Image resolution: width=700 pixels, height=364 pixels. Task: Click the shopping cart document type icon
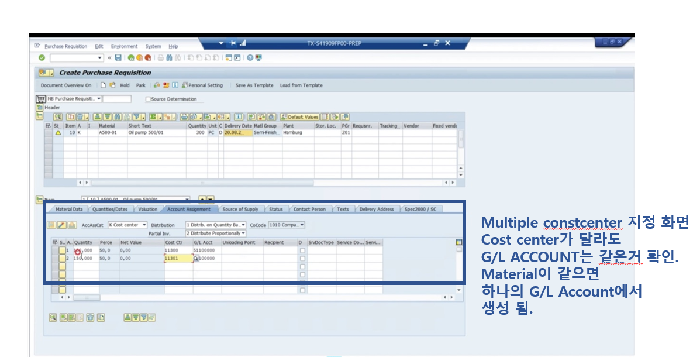(x=40, y=99)
